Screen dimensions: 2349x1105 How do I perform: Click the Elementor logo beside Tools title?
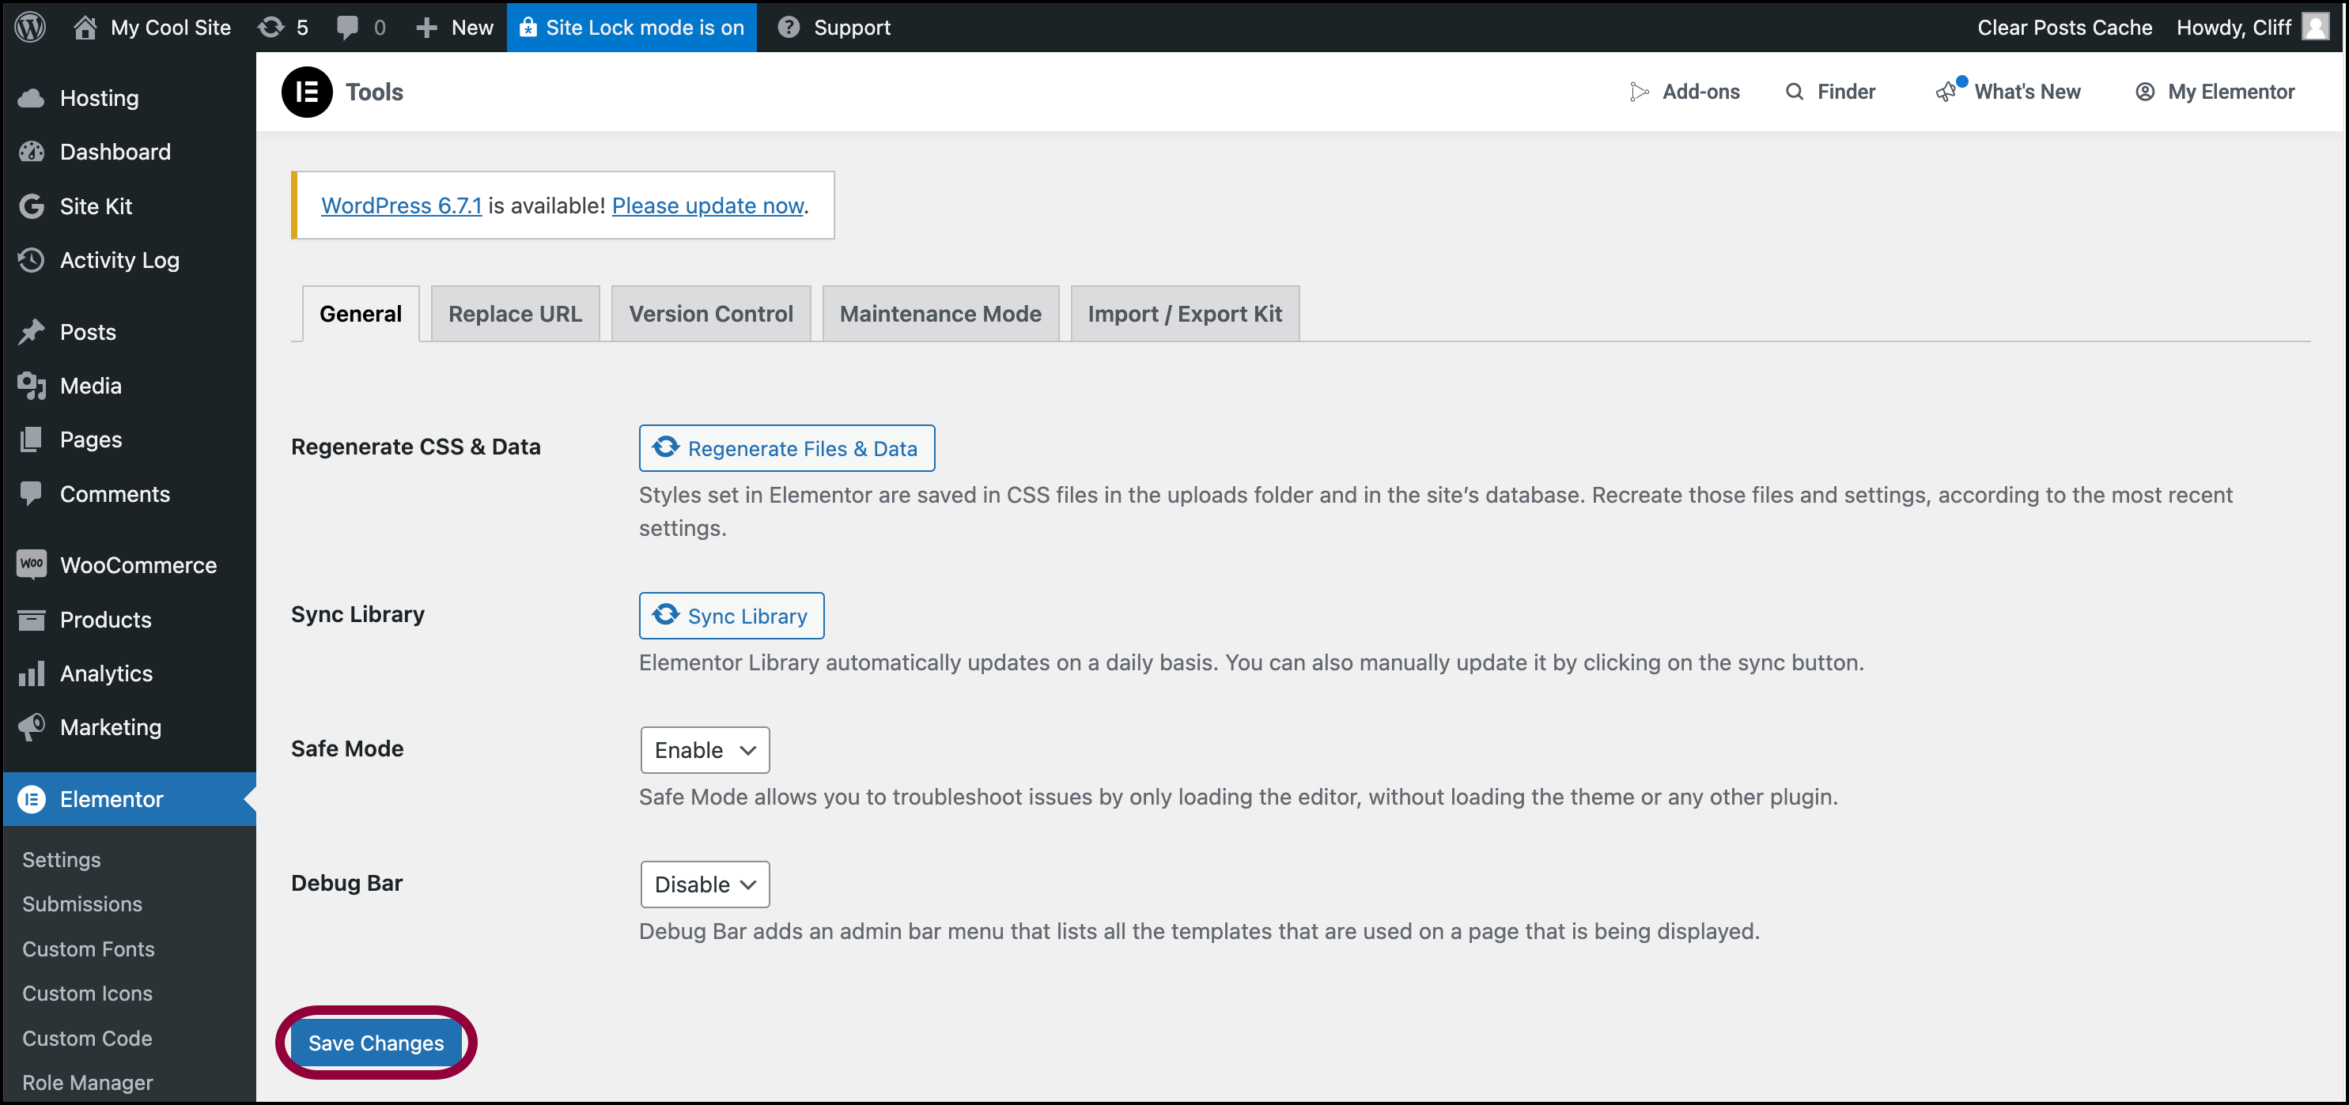[x=308, y=92]
